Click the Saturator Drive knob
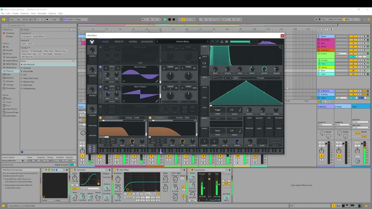This screenshot has width=372, height=209. [x=75, y=178]
